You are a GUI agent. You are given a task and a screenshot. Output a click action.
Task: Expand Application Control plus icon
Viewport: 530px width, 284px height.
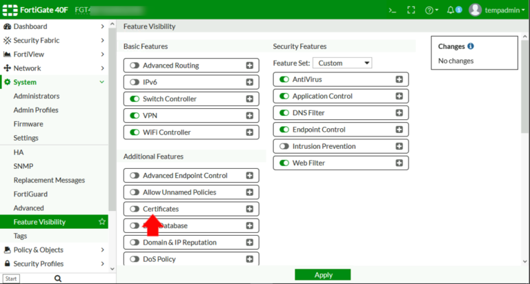399,96
